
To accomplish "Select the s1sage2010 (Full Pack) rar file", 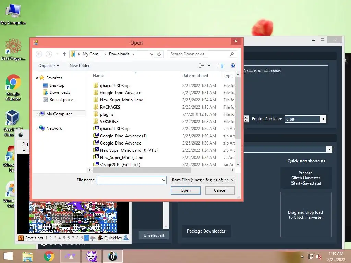I will pos(117,164).
